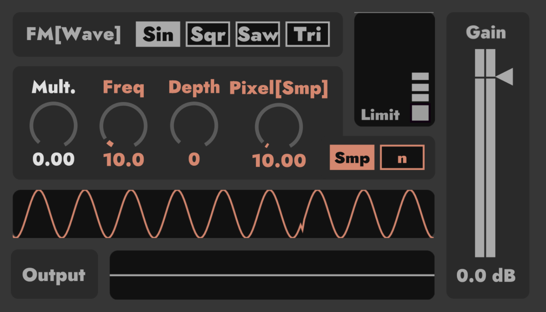546x312 pixels.
Task: Click the Output signal display
Action: click(x=272, y=275)
